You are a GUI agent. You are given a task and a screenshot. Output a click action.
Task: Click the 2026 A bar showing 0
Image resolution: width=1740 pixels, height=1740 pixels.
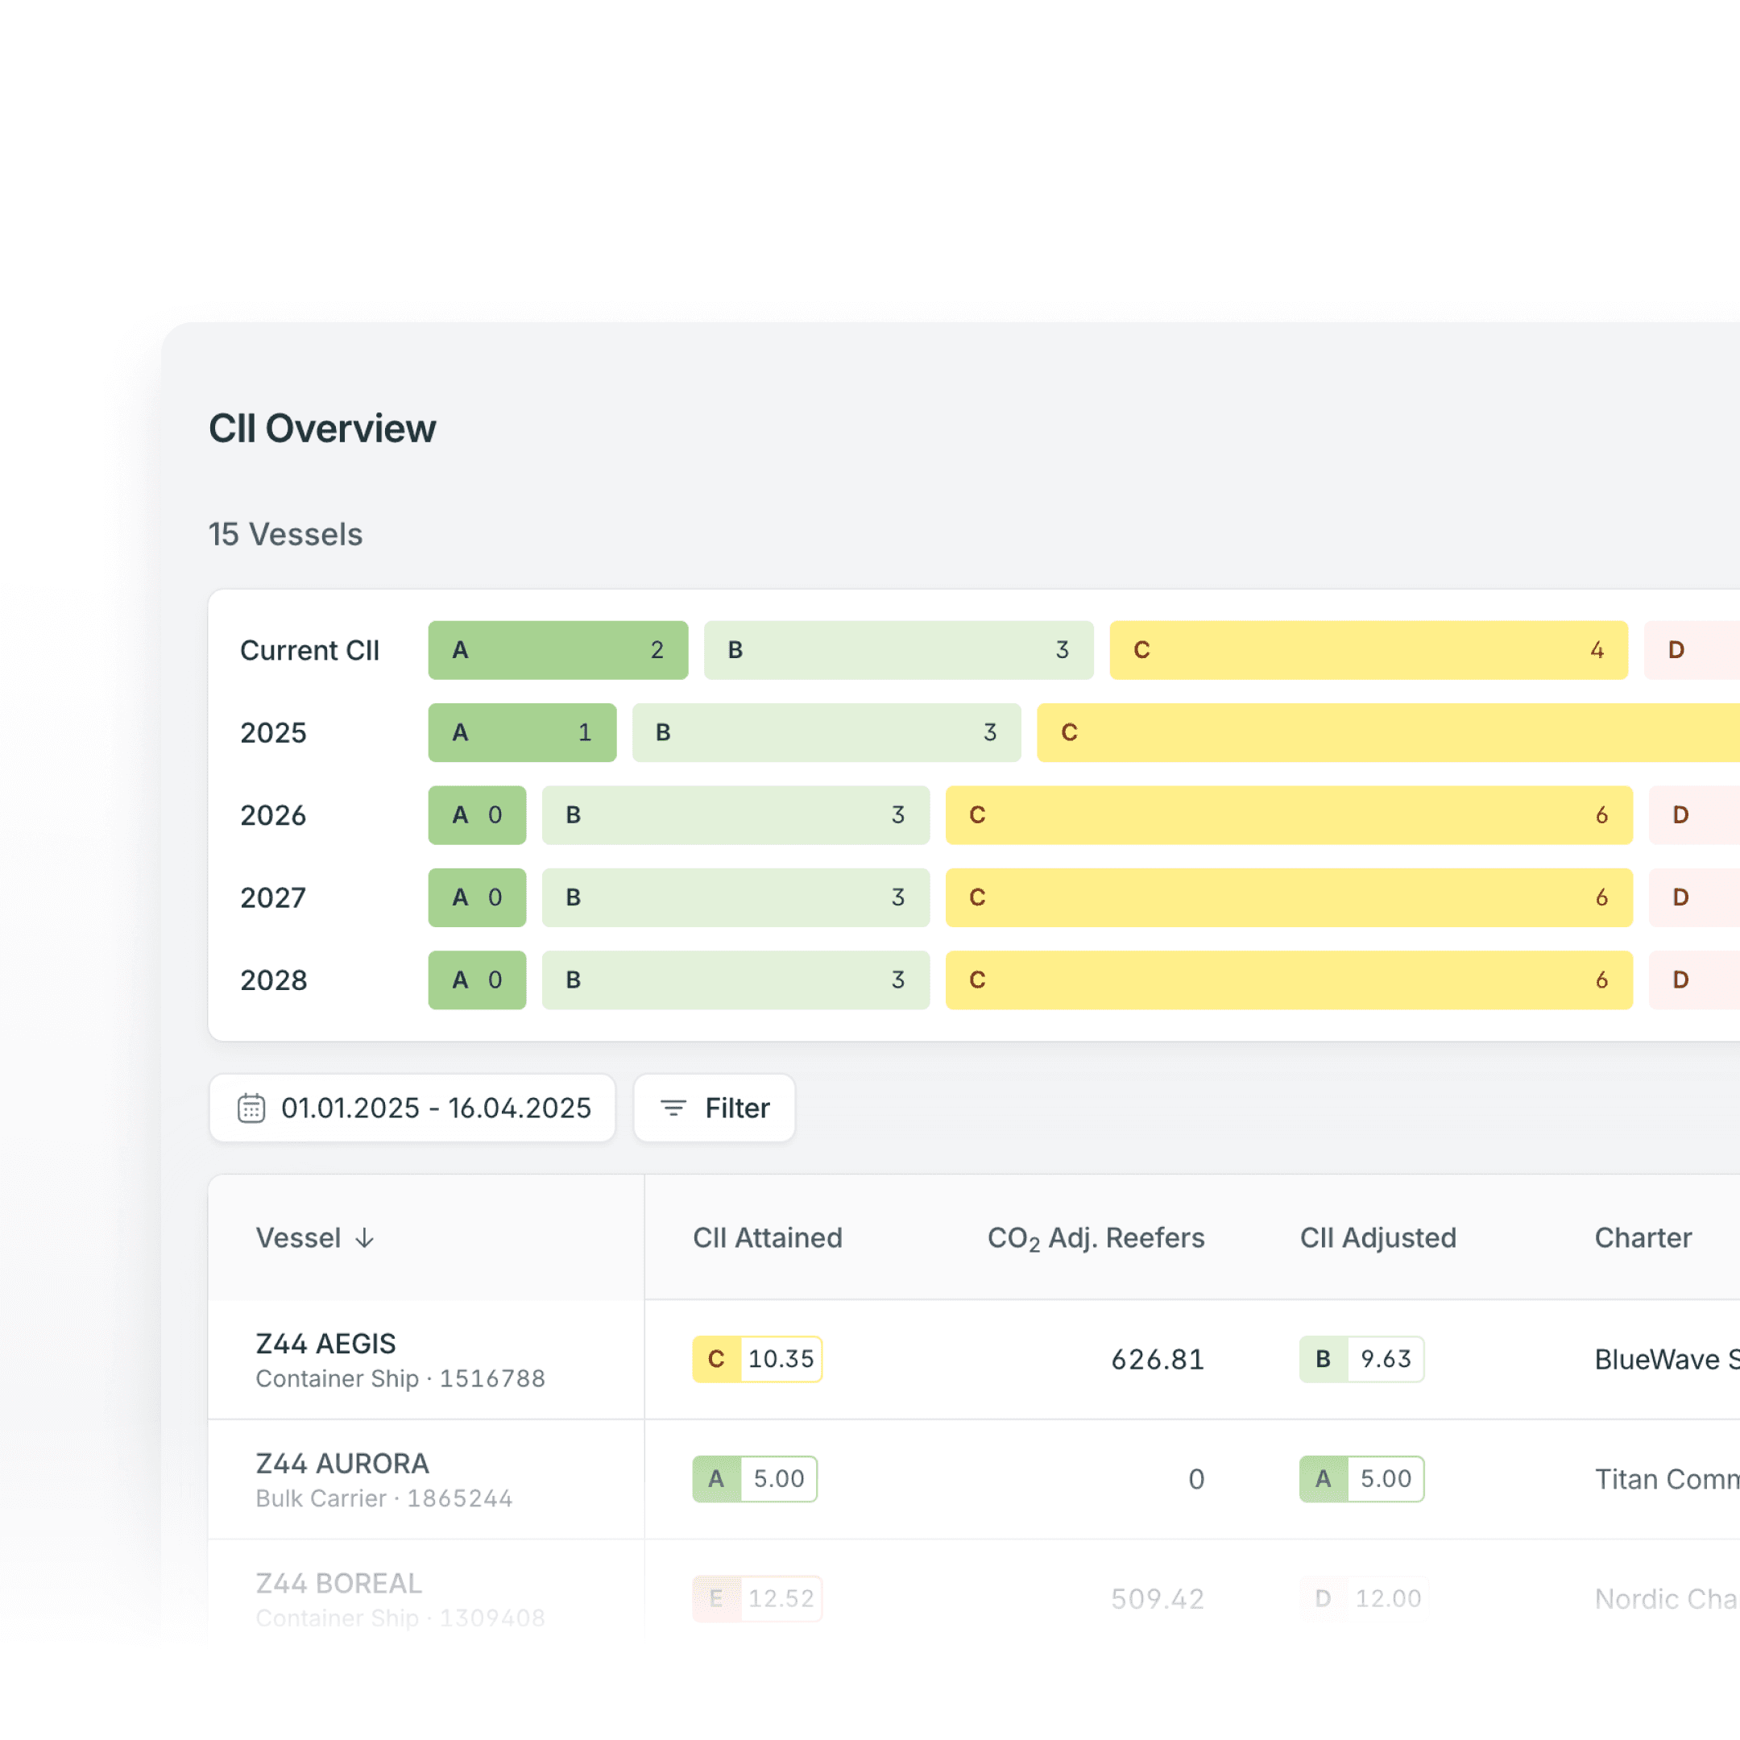tap(478, 815)
